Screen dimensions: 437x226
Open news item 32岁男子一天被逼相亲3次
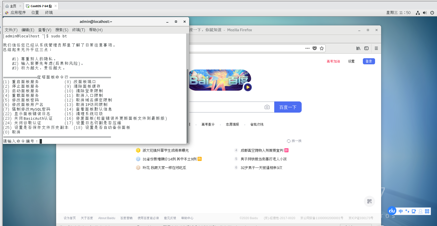click(261, 168)
